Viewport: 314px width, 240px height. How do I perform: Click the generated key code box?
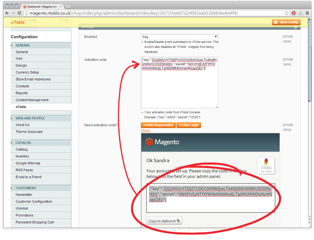pos(211,198)
